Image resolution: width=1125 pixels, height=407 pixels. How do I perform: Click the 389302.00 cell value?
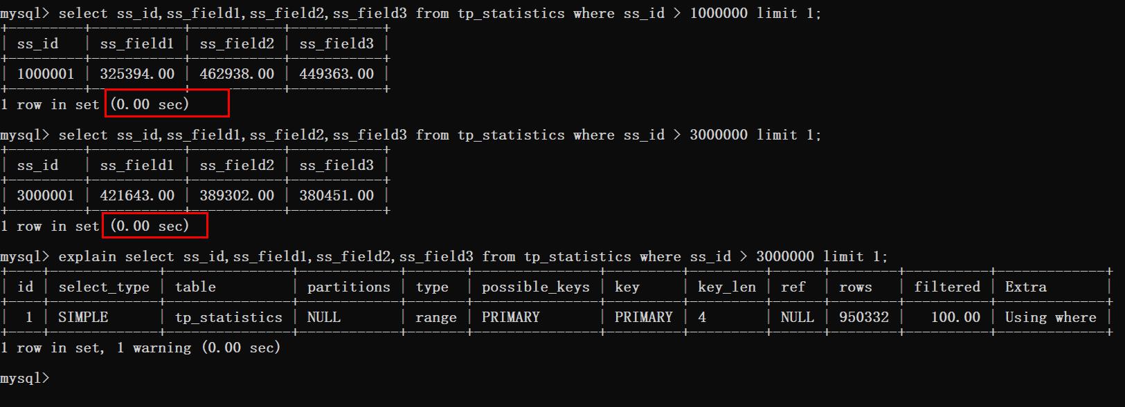pos(237,196)
